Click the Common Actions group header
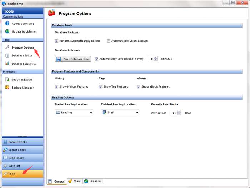Screen dimensions: 250x188 pos(22,16)
